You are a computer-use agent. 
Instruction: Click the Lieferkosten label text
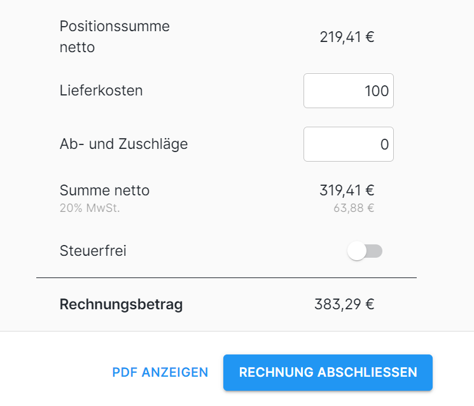click(101, 90)
